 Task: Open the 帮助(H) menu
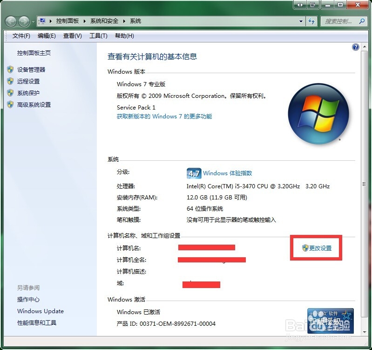pos(124,36)
